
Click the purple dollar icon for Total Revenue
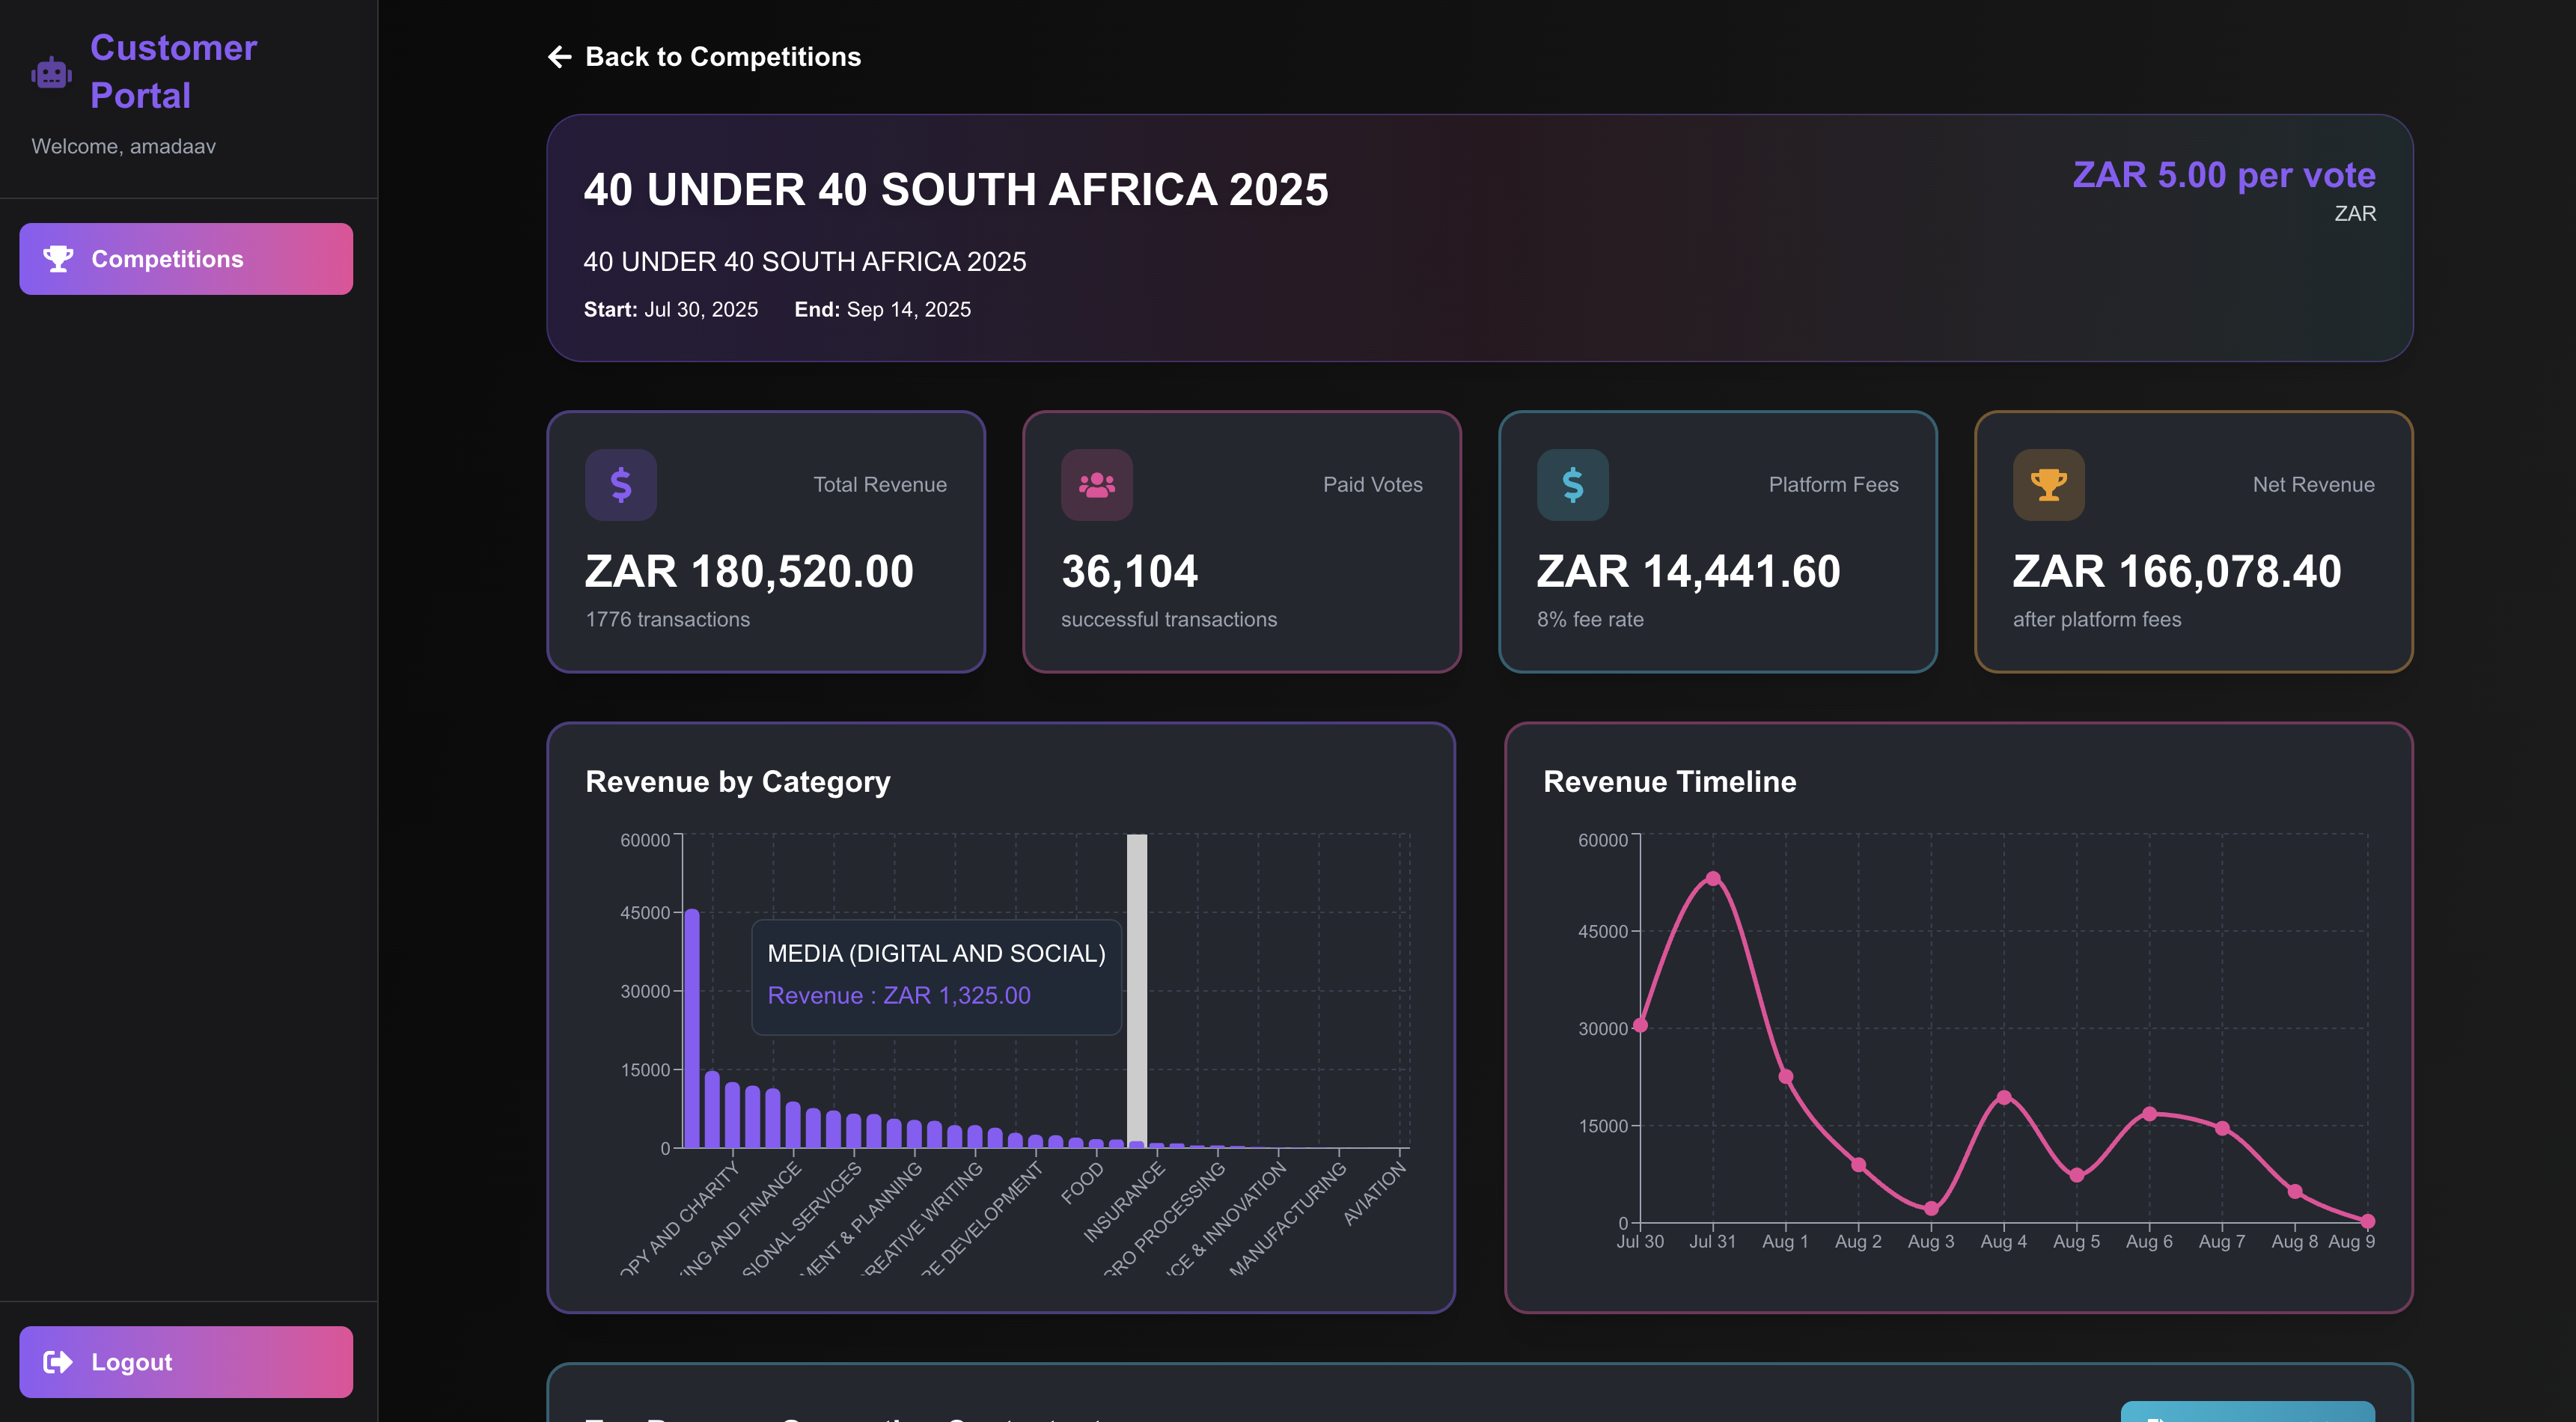point(621,485)
